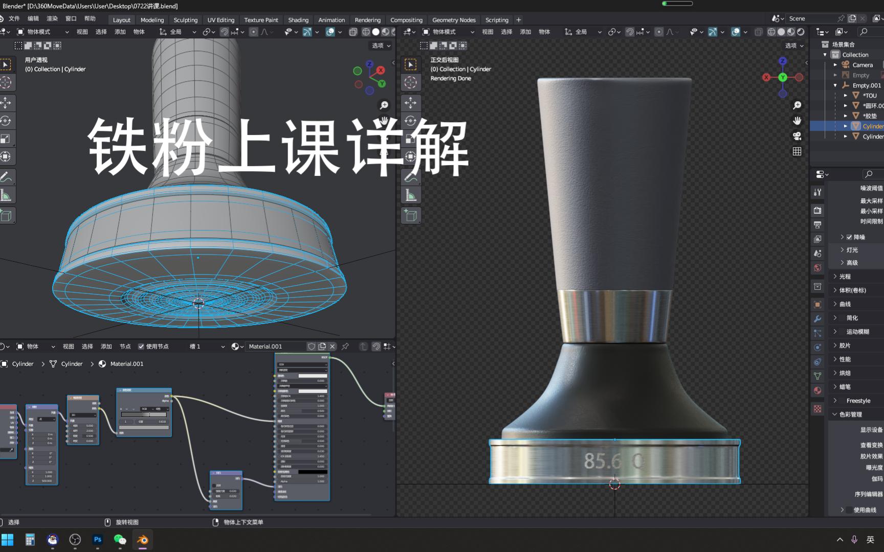This screenshot has width=884, height=552.
Task: Open the Modifiers wrench tab
Action: coord(817,319)
